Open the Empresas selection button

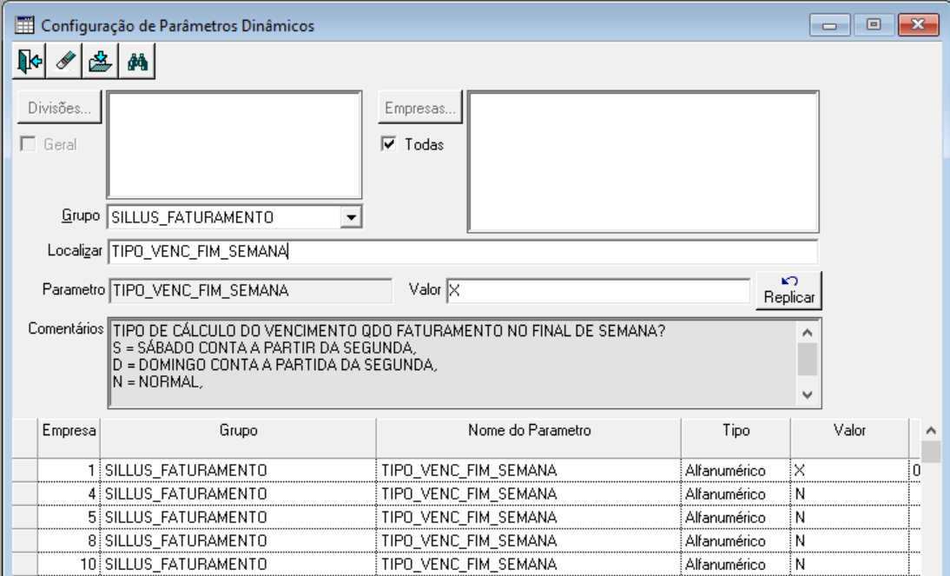[420, 108]
